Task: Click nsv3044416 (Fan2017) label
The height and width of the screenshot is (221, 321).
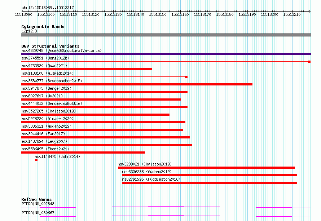Action: tap(43, 134)
